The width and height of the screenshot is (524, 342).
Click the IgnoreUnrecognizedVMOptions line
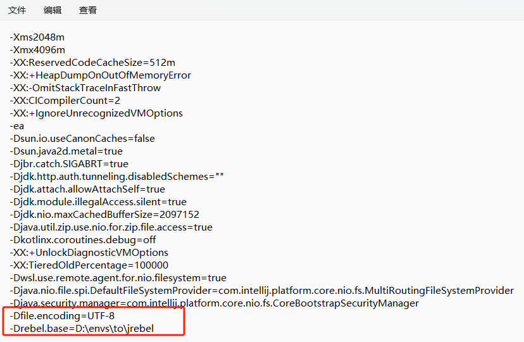tap(96, 113)
